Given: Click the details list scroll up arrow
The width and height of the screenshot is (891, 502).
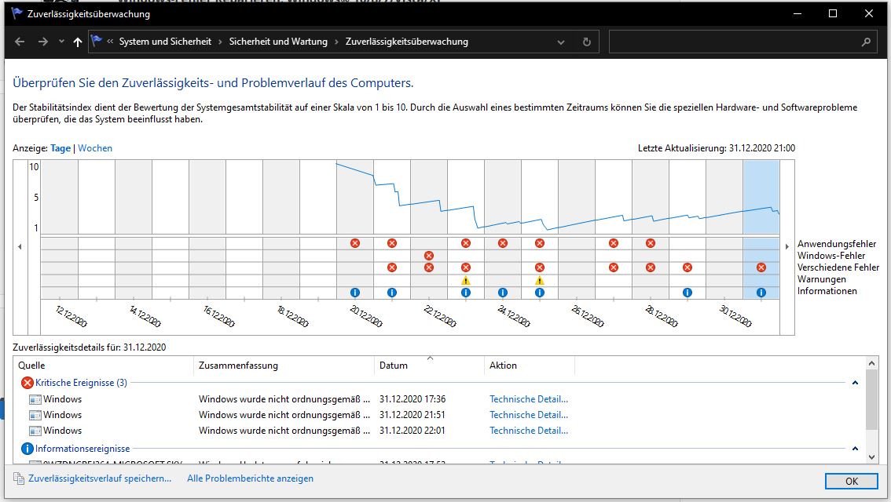Looking at the screenshot, I should pyautogui.click(x=871, y=363).
